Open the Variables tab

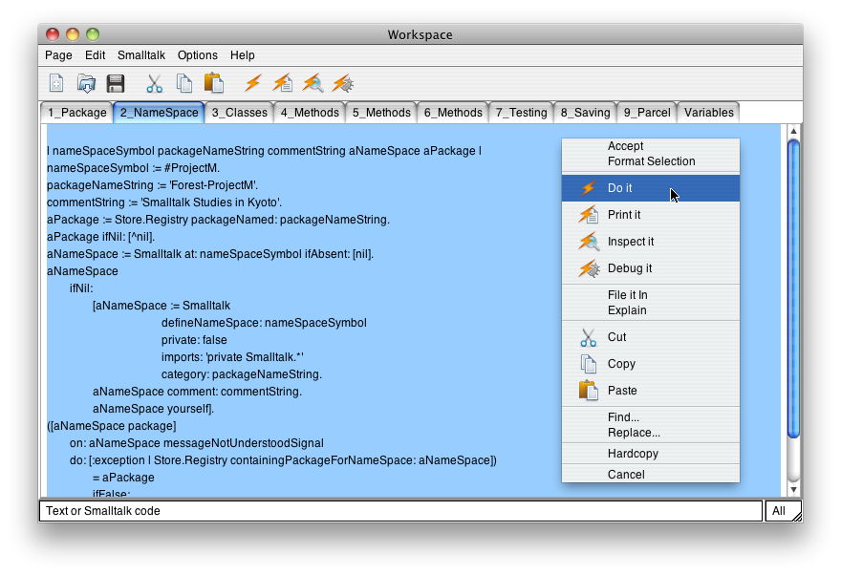pos(708,113)
